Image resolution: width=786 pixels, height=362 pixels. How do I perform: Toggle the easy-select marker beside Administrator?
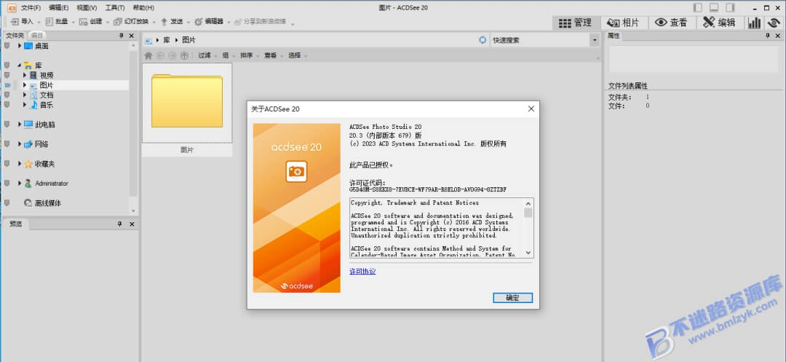(x=7, y=184)
